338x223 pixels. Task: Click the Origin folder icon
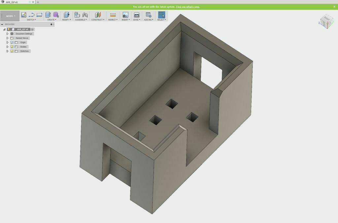17,42
